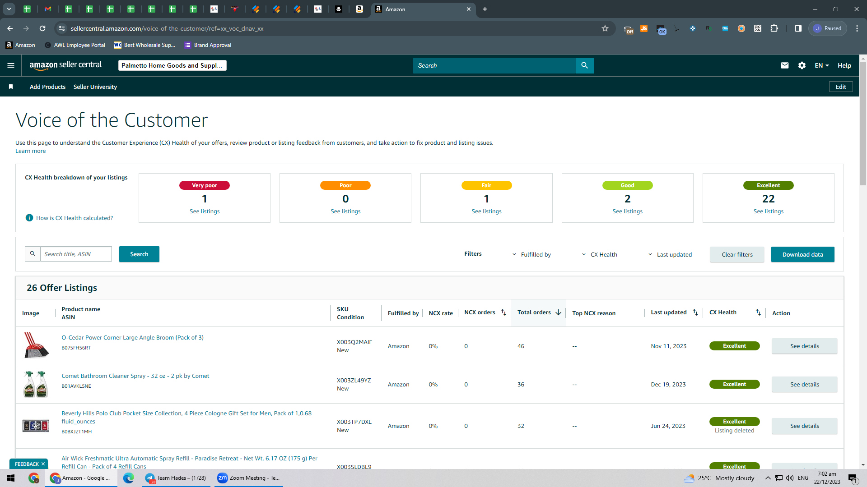
Task: Open the Seller Central hamburger menu
Action: [x=11, y=65]
